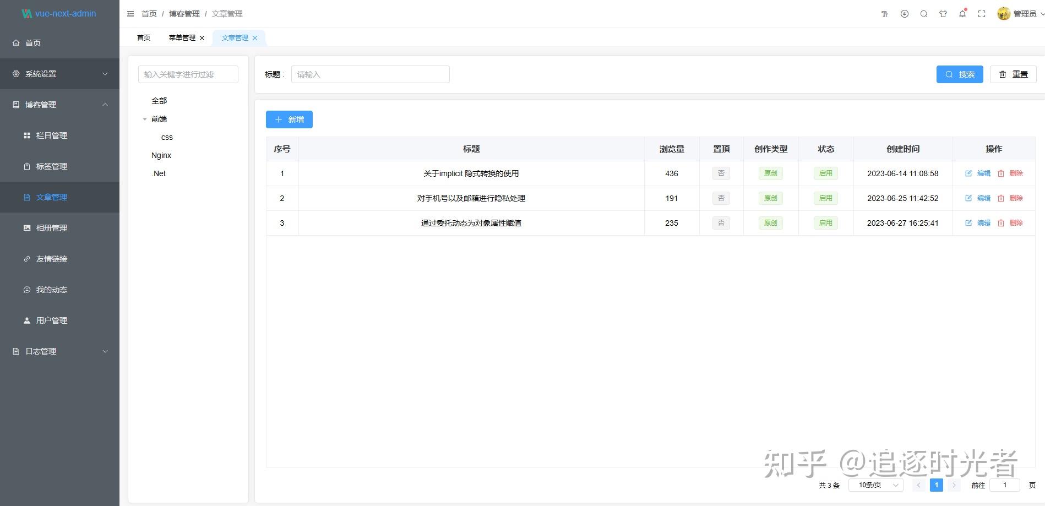
Task: Open the font size switcher icon
Action: pyautogui.click(x=884, y=13)
